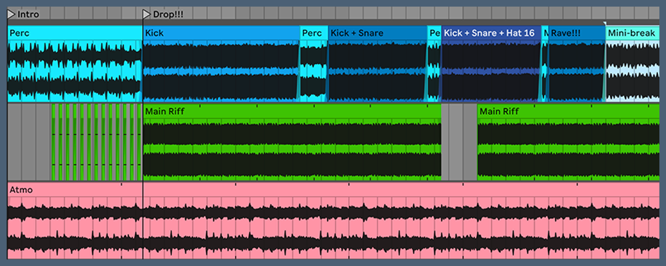Select the Drop!!! locator label
666x266 pixels.
tap(168, 15)
